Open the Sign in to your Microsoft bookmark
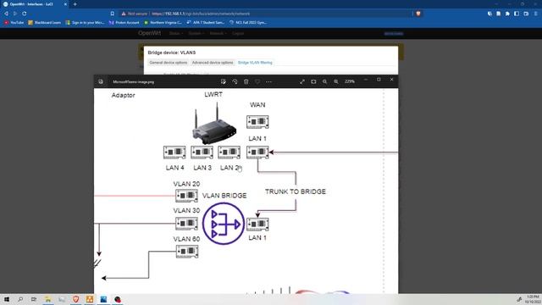The image size is (542, 305). (85, 23)
